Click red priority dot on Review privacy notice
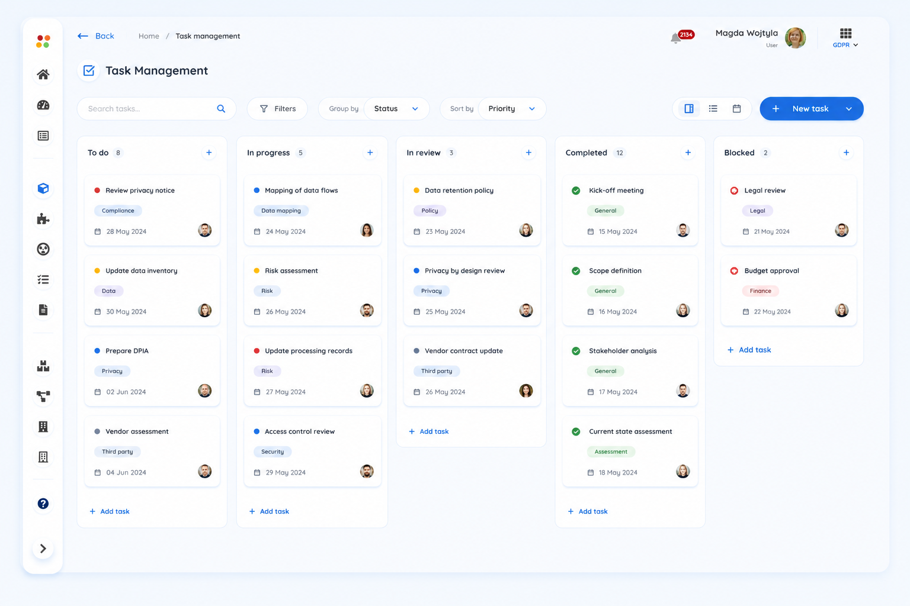The width and height of the screenshot is (910, 606). click(x=97, y=191)
